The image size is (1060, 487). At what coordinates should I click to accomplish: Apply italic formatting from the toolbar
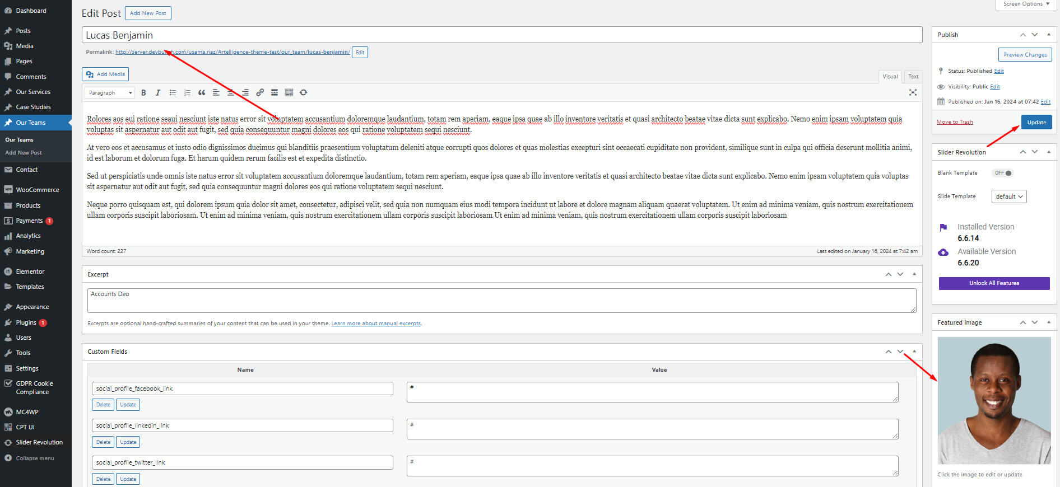pyautogui.click(x=158, y=93)
